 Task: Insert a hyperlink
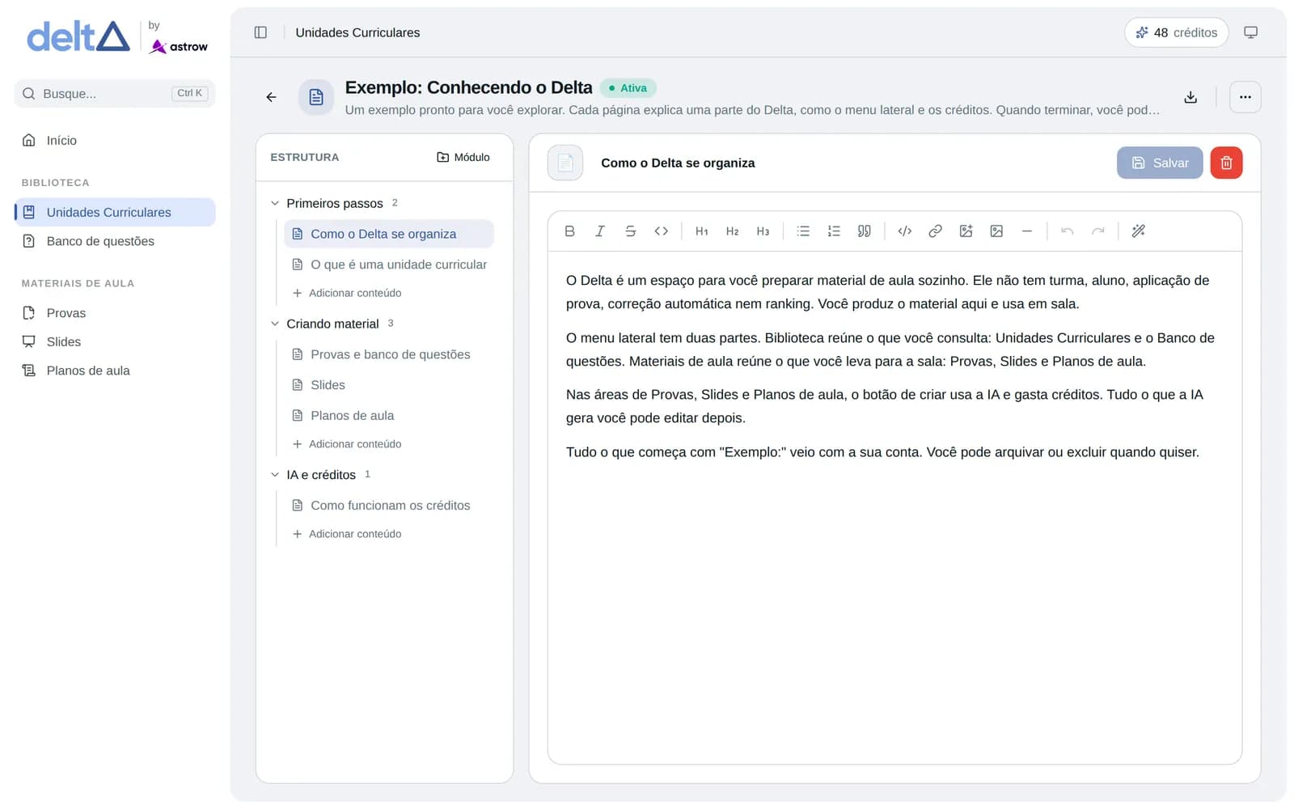[936, 231]
